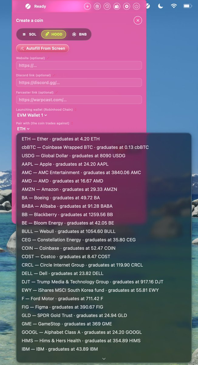Pick BE — Bloom Energy option
The height and width of the screenshot is (365, 198).
coord(104,223)
